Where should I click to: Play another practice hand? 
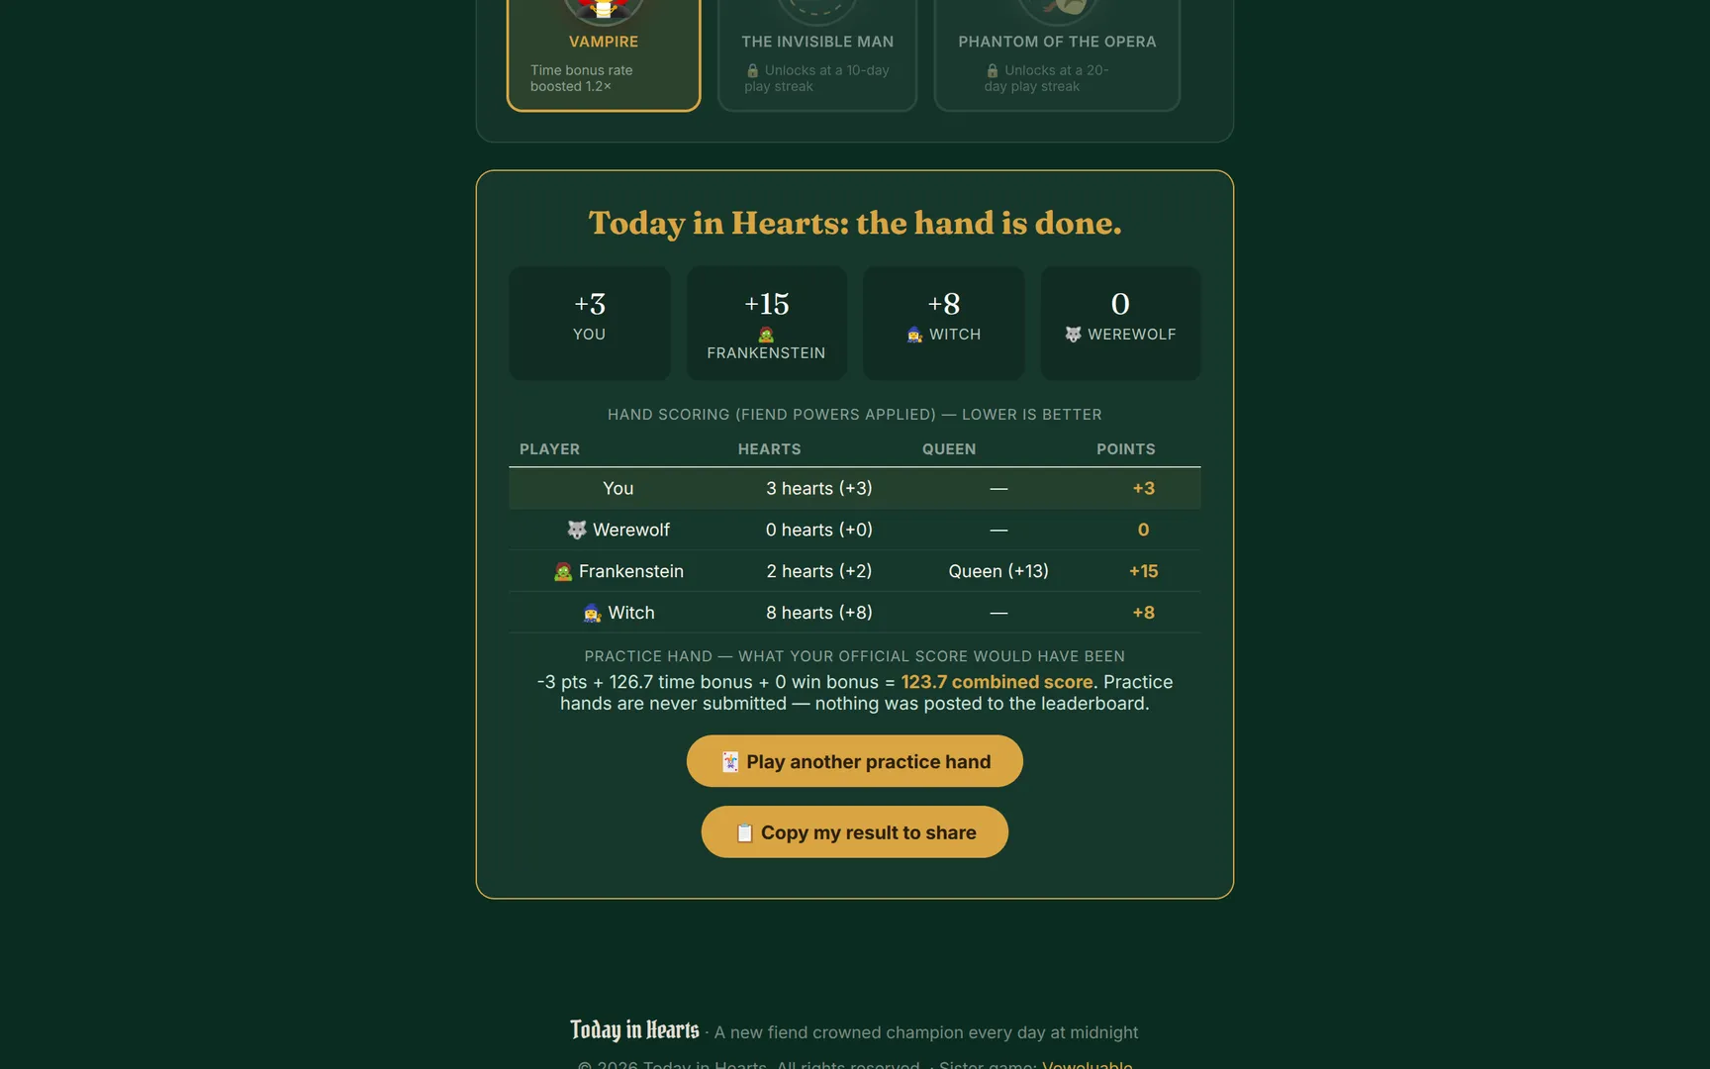coord(855,761)
